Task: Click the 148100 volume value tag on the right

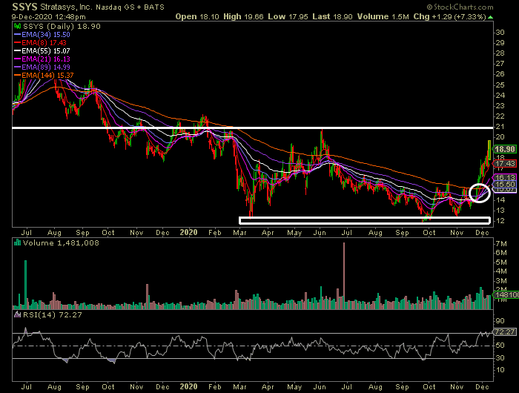Action: [x=506, y=294]
